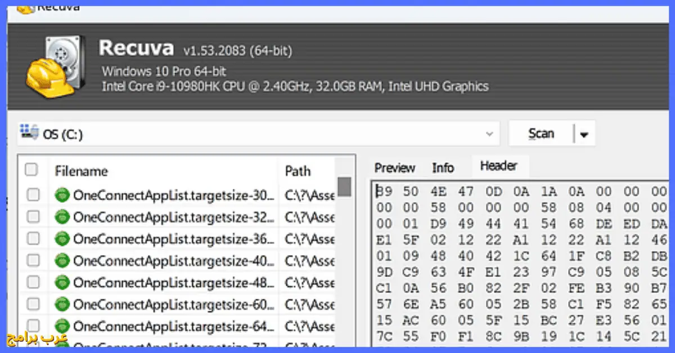
Task: Click green status icon for targetsize-36 file
Action: point(62,239)
